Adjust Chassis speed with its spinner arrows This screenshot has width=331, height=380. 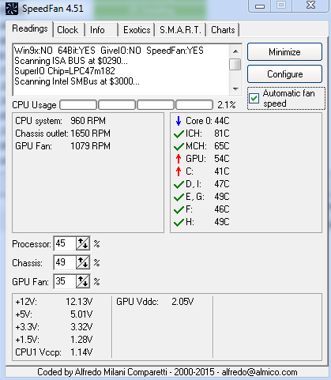83,262
